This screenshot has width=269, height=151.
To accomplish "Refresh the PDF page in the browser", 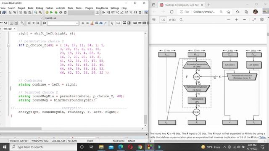I will click(172, 12).
